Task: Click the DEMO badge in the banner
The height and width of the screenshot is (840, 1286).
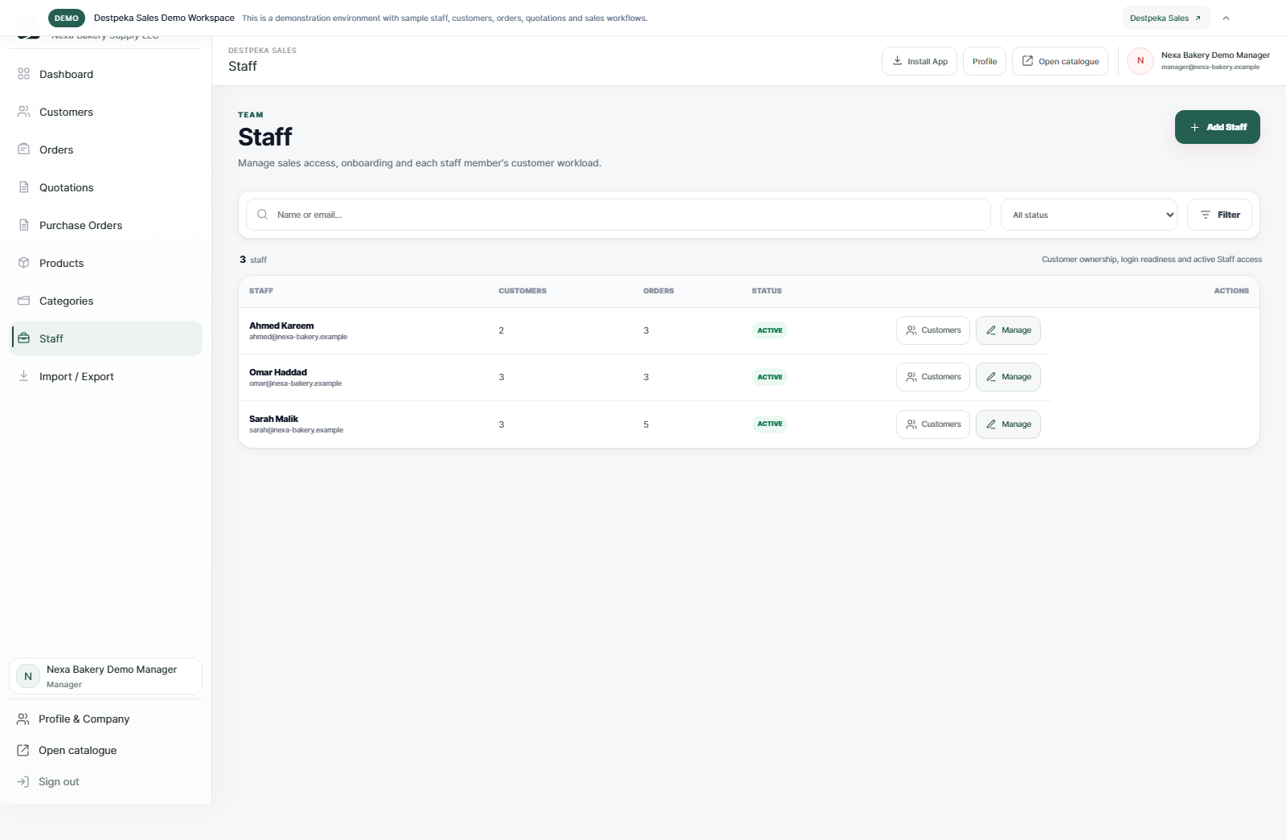Action: (x=67, y=18)
